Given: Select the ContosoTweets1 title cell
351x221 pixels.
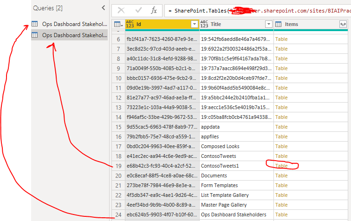Looking at the screenshot, I should pyautogui.click(x=236, y=166).
